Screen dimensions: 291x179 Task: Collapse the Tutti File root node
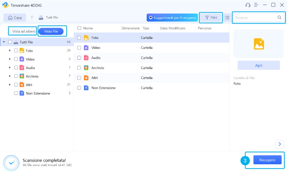point(4,42)
